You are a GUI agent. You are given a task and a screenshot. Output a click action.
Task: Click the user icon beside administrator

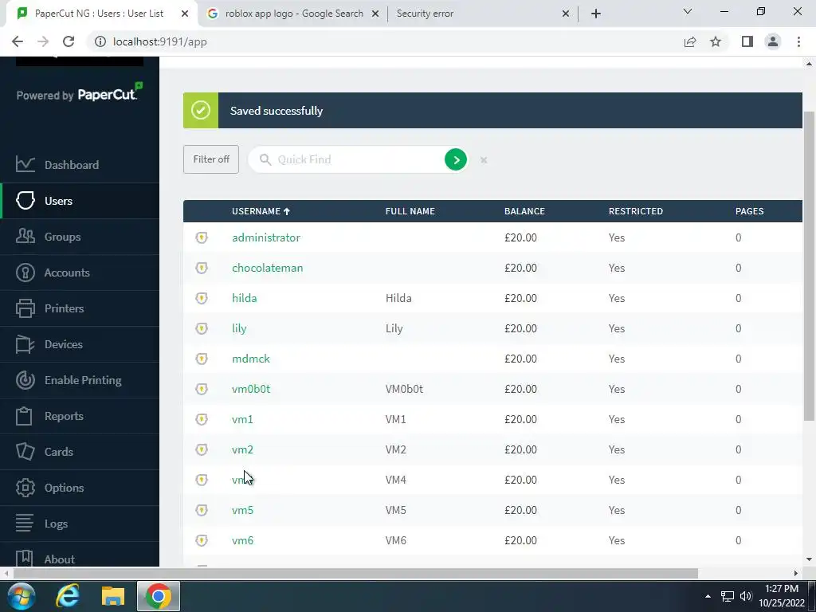(x=202, y=237)
